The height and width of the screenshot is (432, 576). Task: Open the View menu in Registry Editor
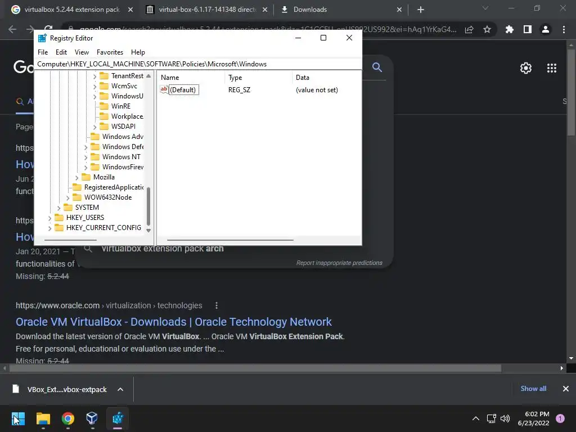click(x=82, y=52)
